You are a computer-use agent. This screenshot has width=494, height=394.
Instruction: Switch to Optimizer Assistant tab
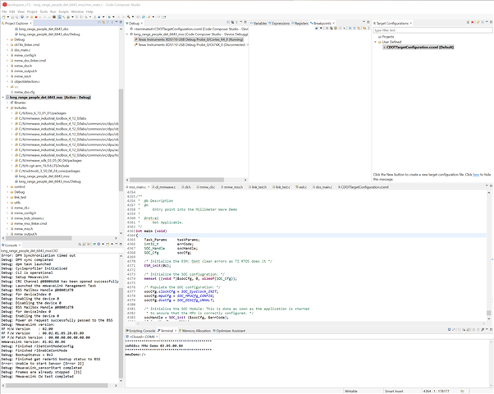pyautogui.click(x=229, y=331)
